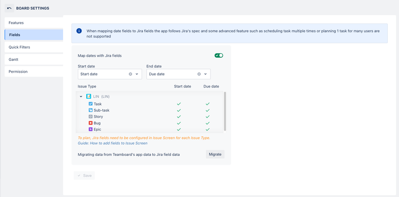Click the Migrate button
The width and height of the screenshot is (399, 197).
coord(215,154)
